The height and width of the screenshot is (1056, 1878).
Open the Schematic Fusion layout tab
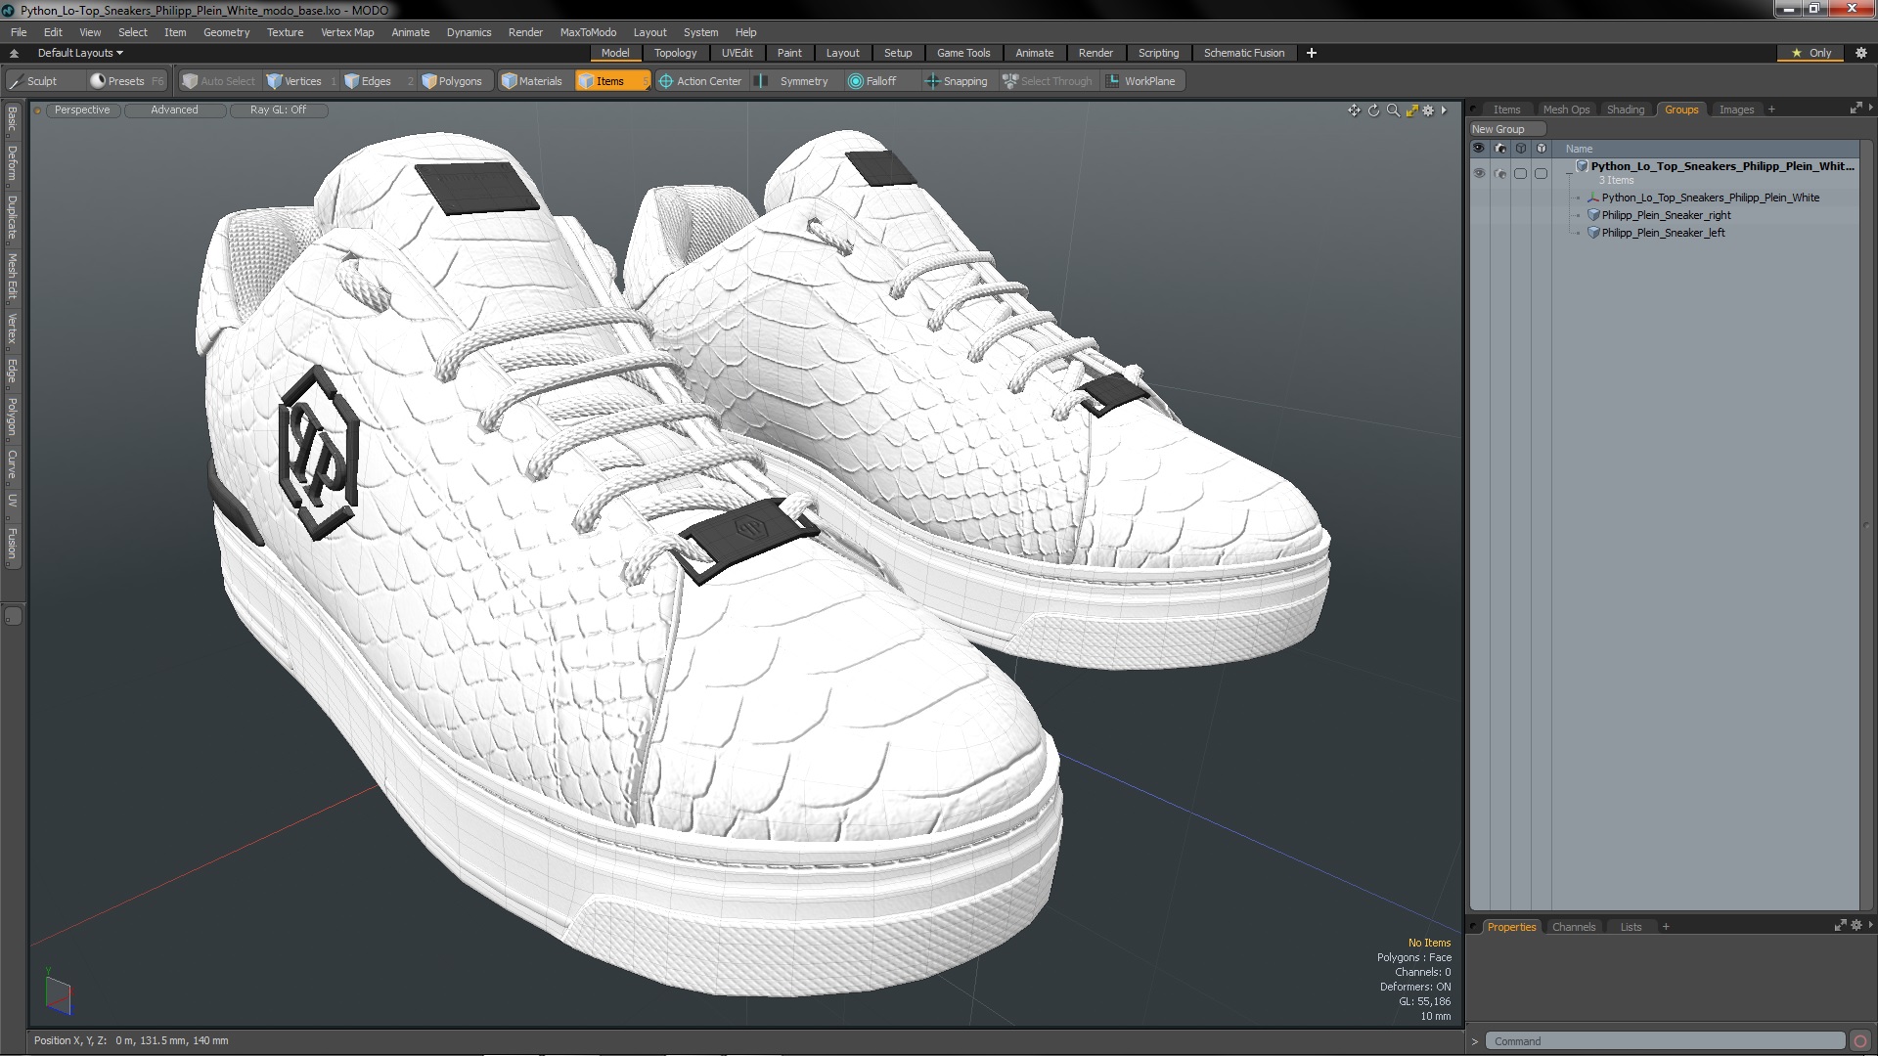(1243, 53)
